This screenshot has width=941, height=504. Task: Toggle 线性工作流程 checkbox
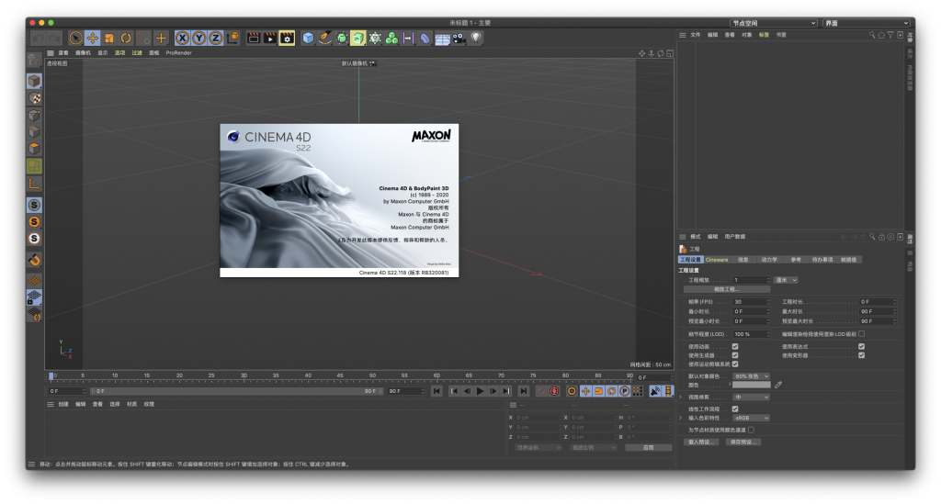tap(734, 409)
